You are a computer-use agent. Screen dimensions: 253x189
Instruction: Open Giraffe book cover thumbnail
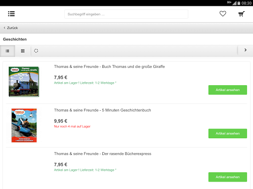tap(24, 82)
